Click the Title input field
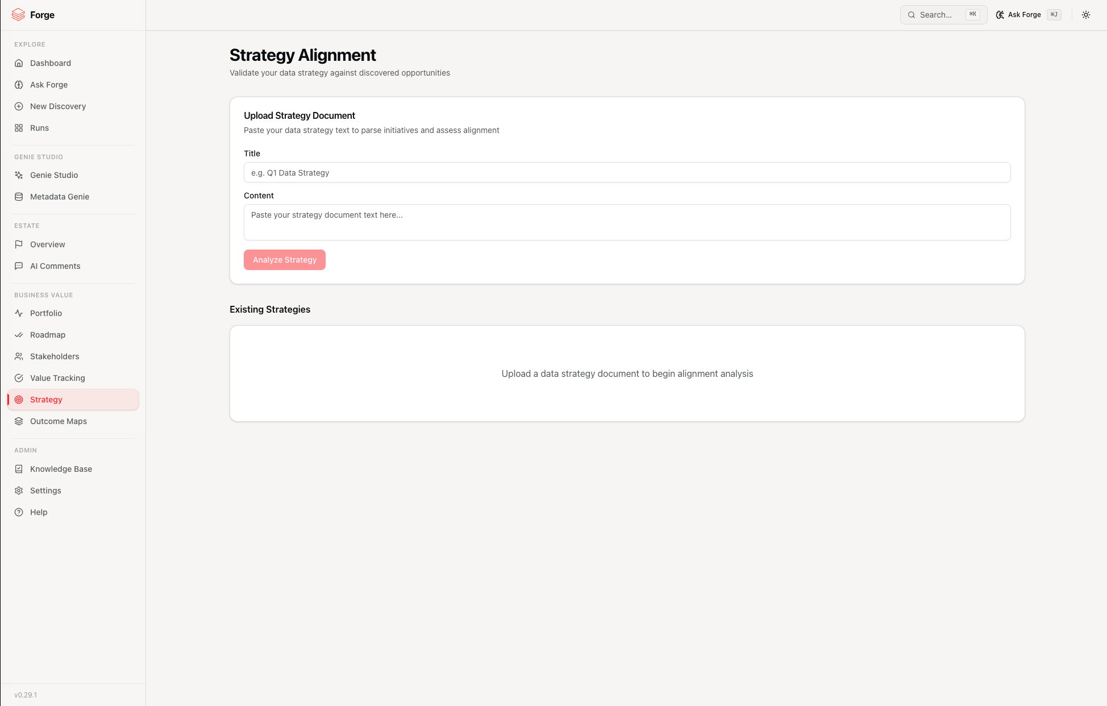The height and width of the screenshot is (706, 1107). tap(627, 172)
